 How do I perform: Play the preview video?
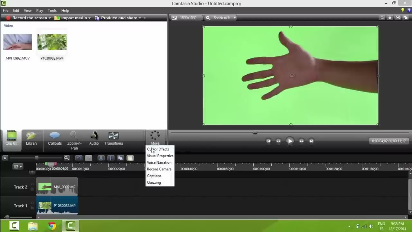coord(290,141)
